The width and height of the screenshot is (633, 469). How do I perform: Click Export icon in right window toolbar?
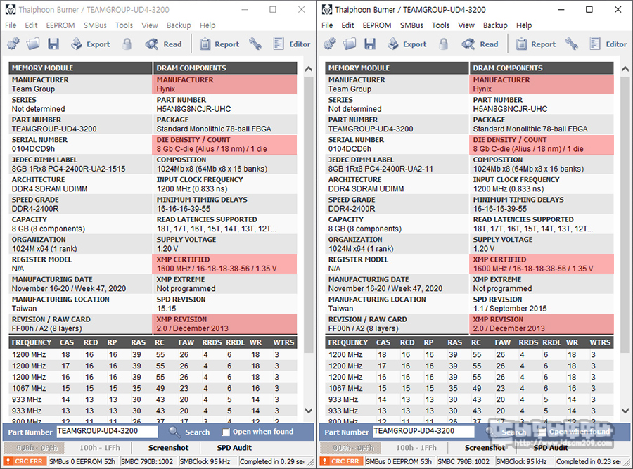coord(392,44)
